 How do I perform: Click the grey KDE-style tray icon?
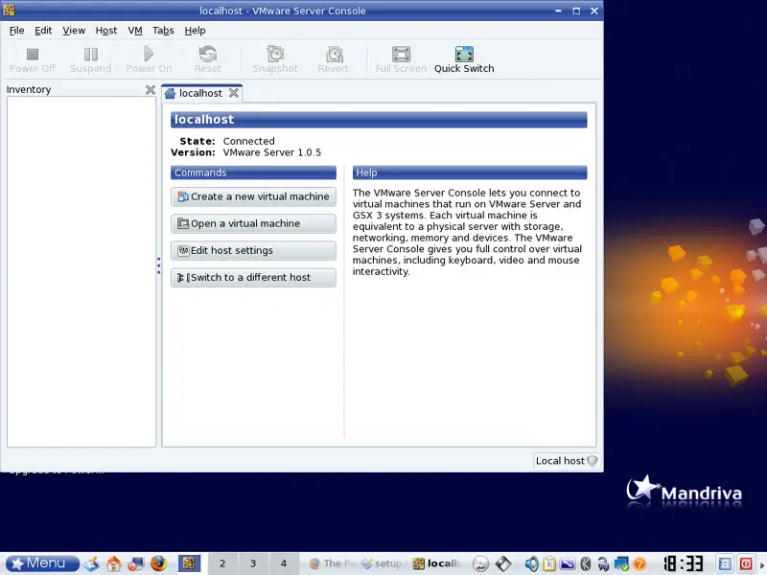tap(585, 563)
